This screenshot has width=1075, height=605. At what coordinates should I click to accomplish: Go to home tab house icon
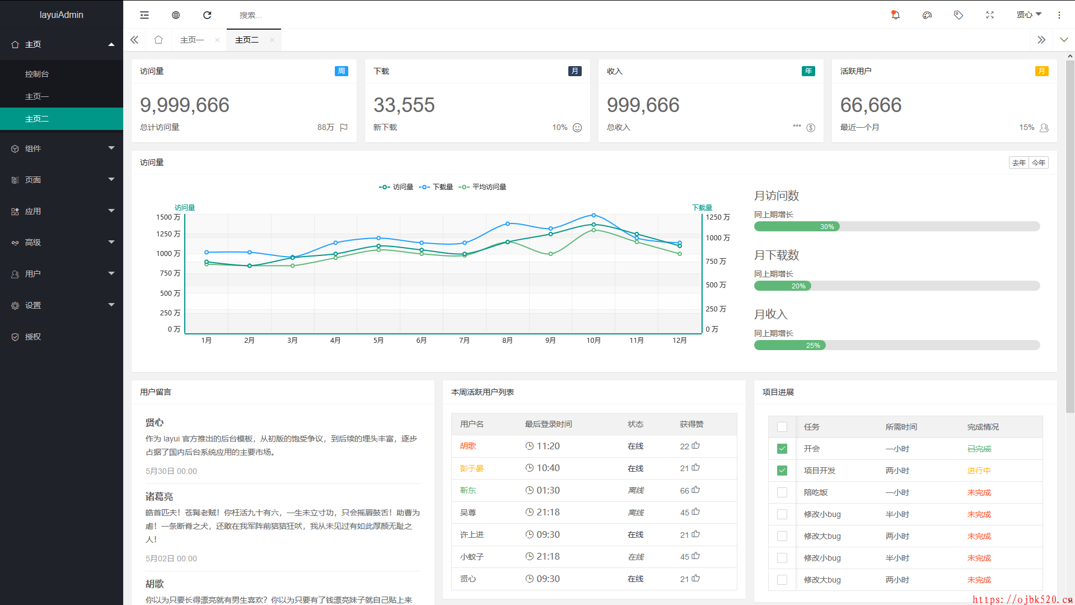point(158,40)
